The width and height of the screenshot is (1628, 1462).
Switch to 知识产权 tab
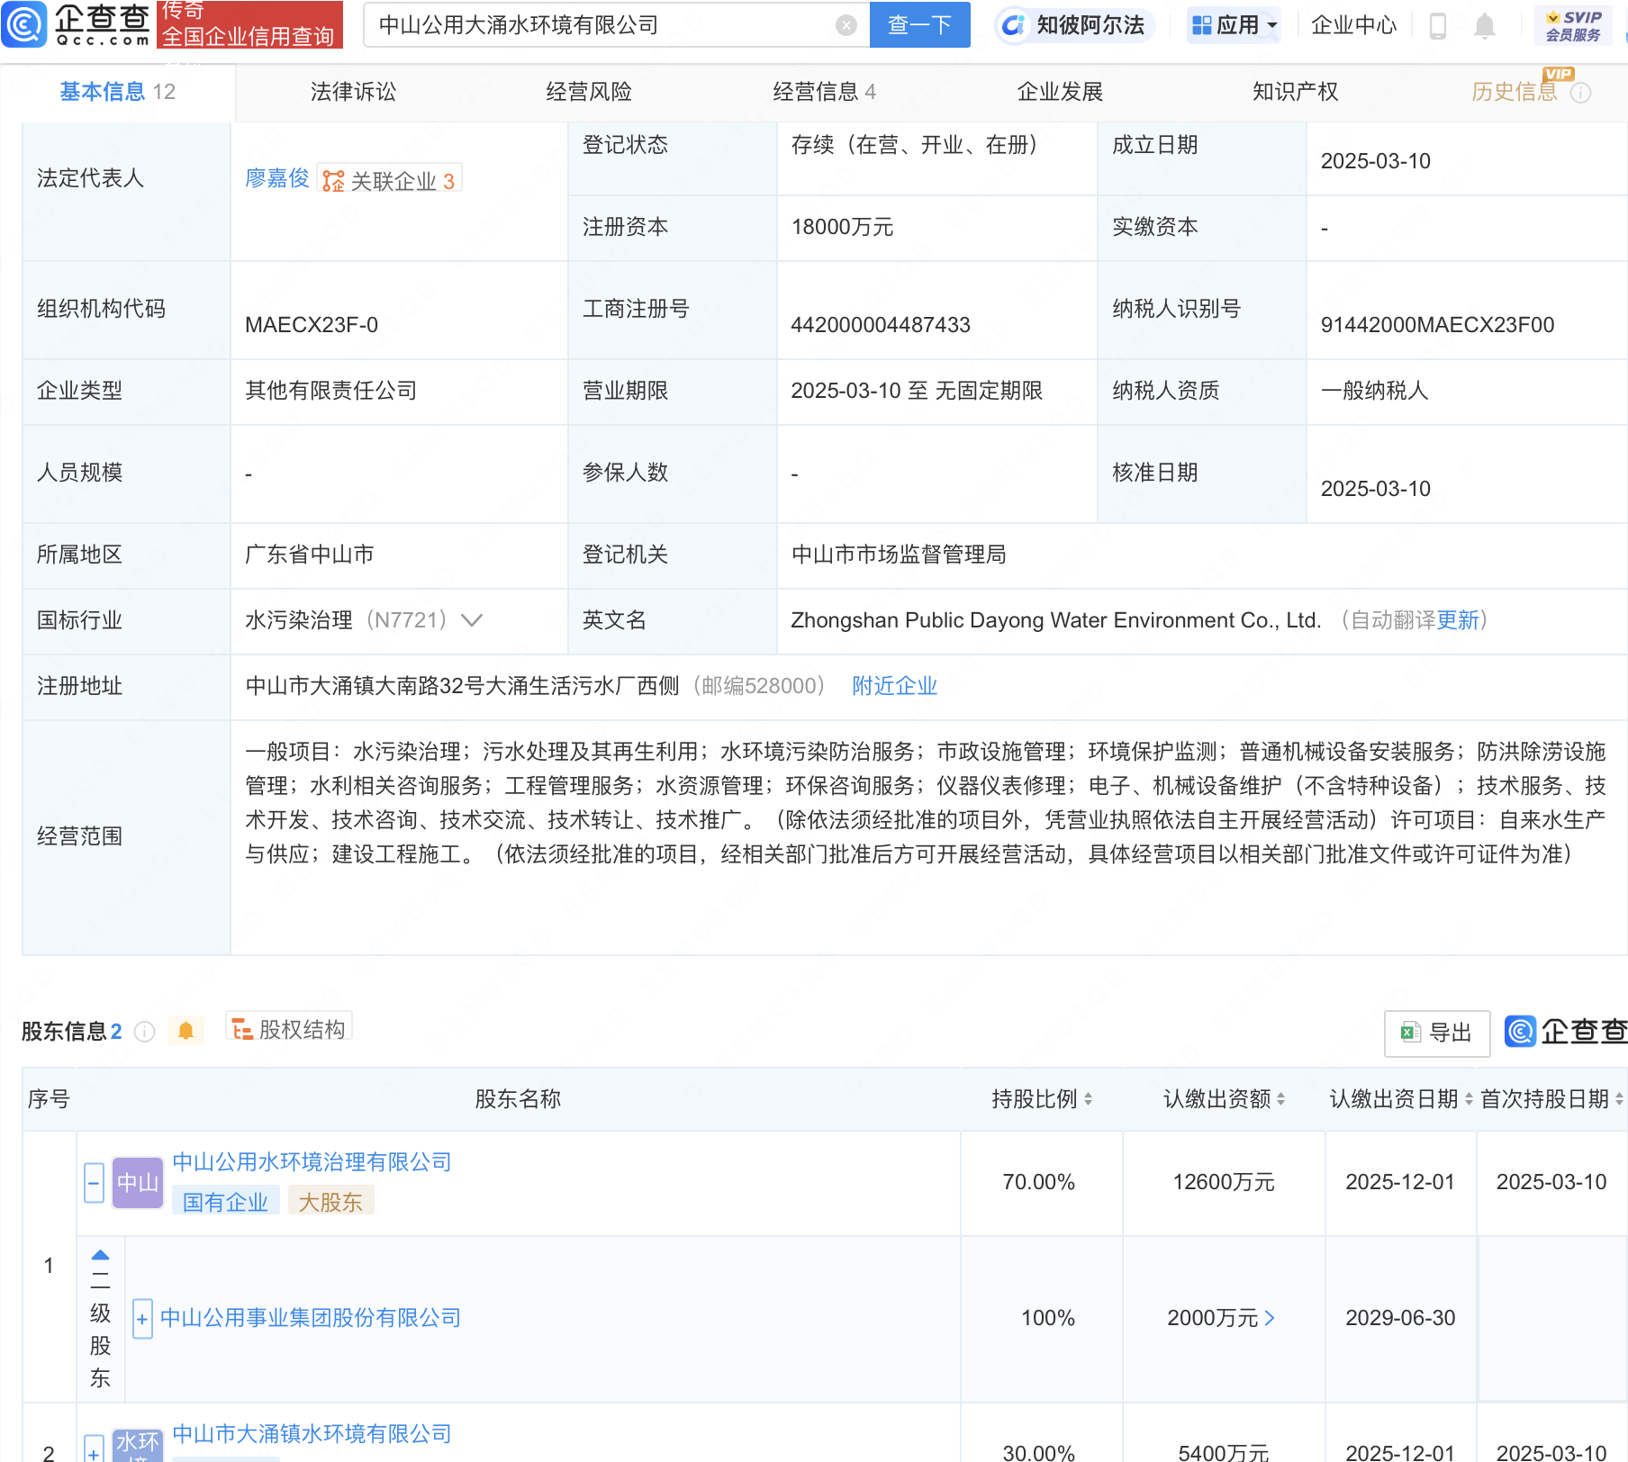pyautogui.click(x=1295, y=92)
